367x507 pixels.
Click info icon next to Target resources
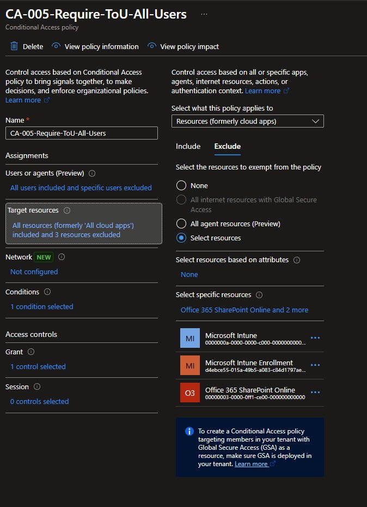[x=67, y=210]
